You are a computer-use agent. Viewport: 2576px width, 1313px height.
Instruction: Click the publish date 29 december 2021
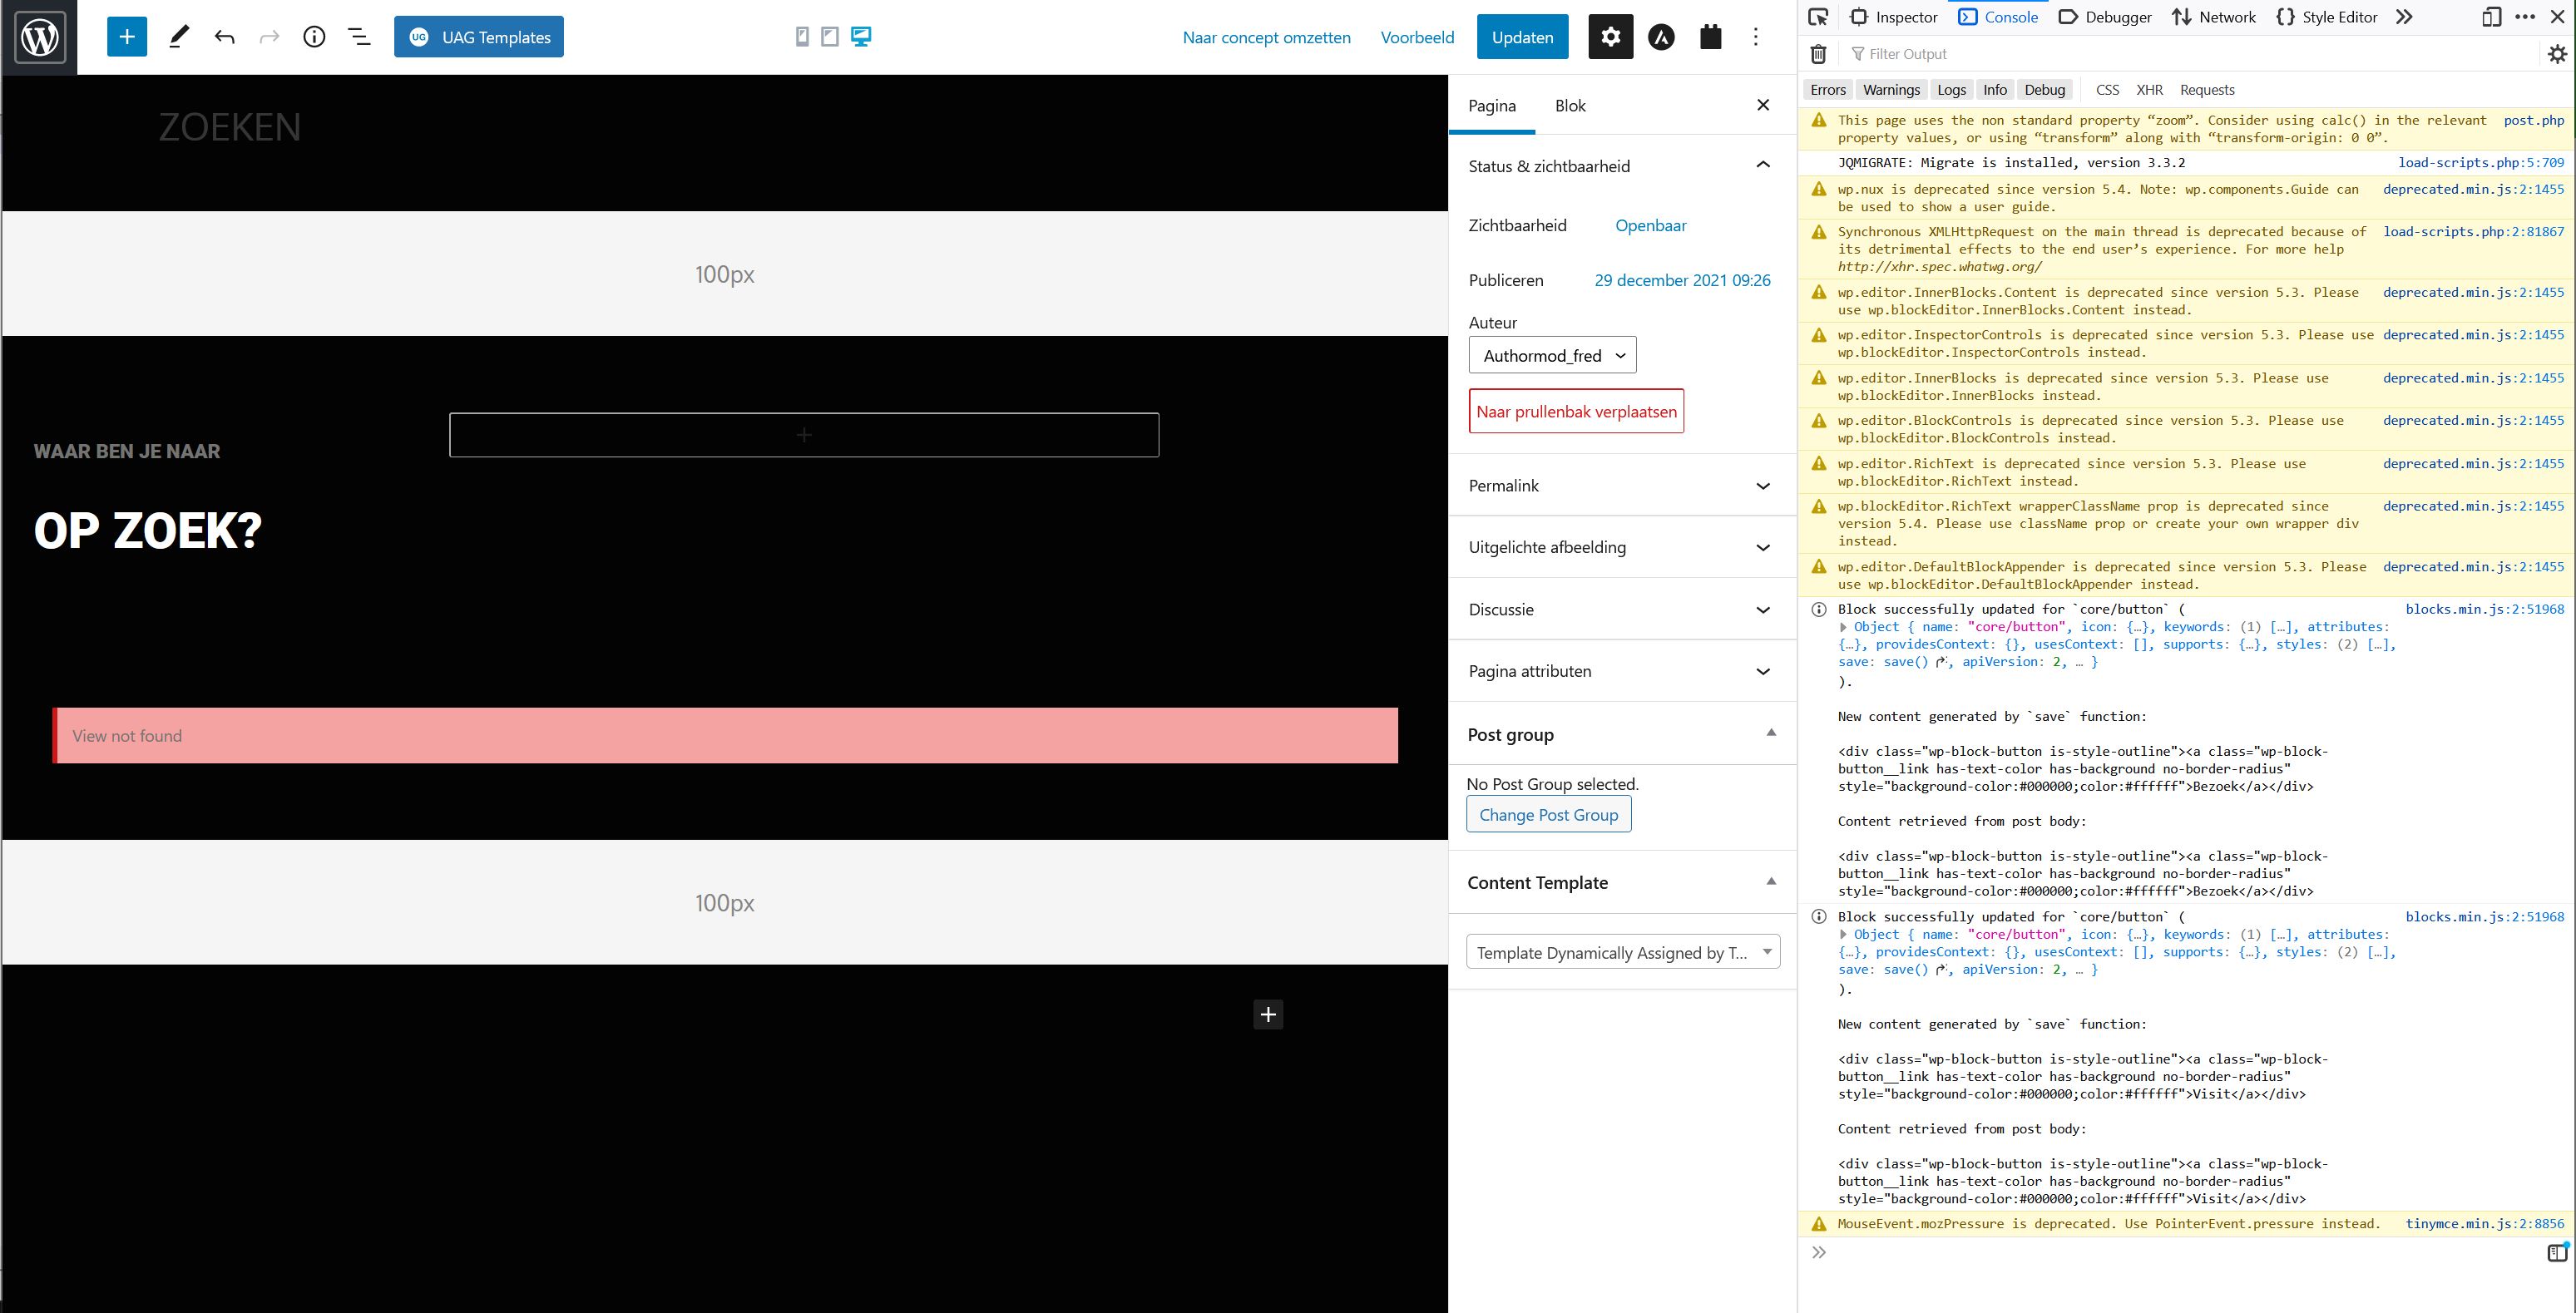1682,280
